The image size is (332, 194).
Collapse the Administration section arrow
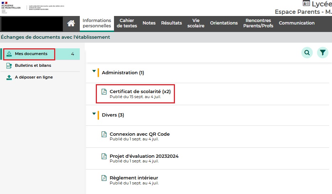click(x=94, y=71)
